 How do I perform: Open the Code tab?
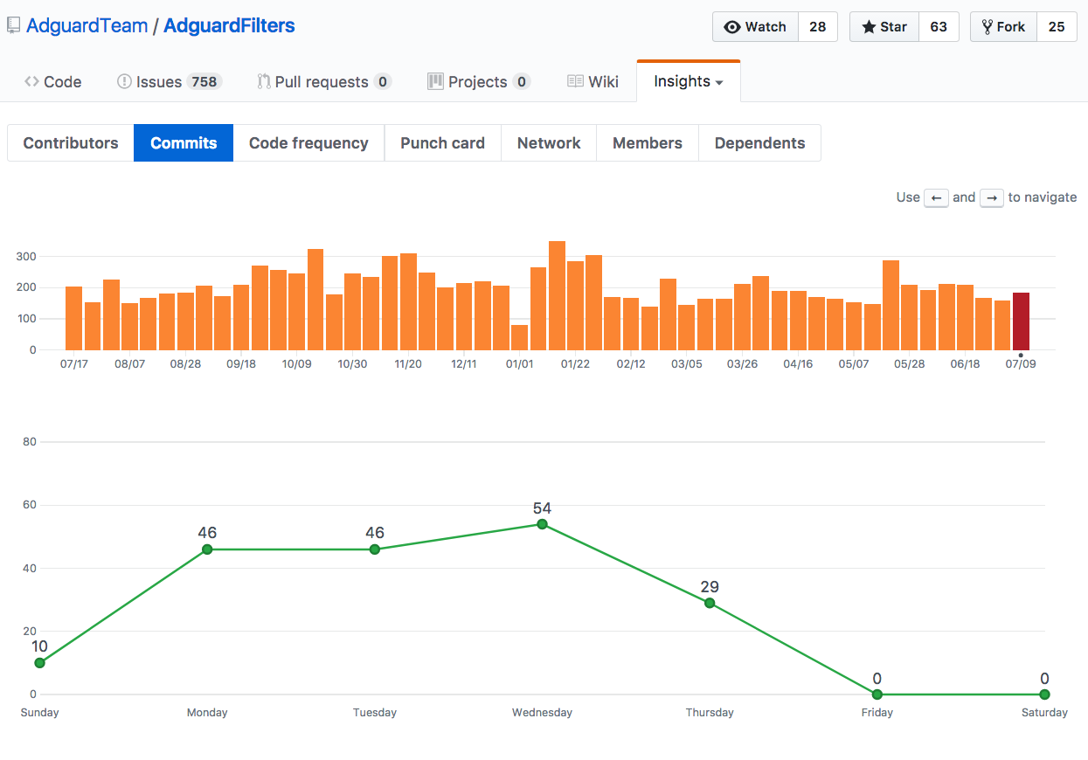[x=52, y=81]
